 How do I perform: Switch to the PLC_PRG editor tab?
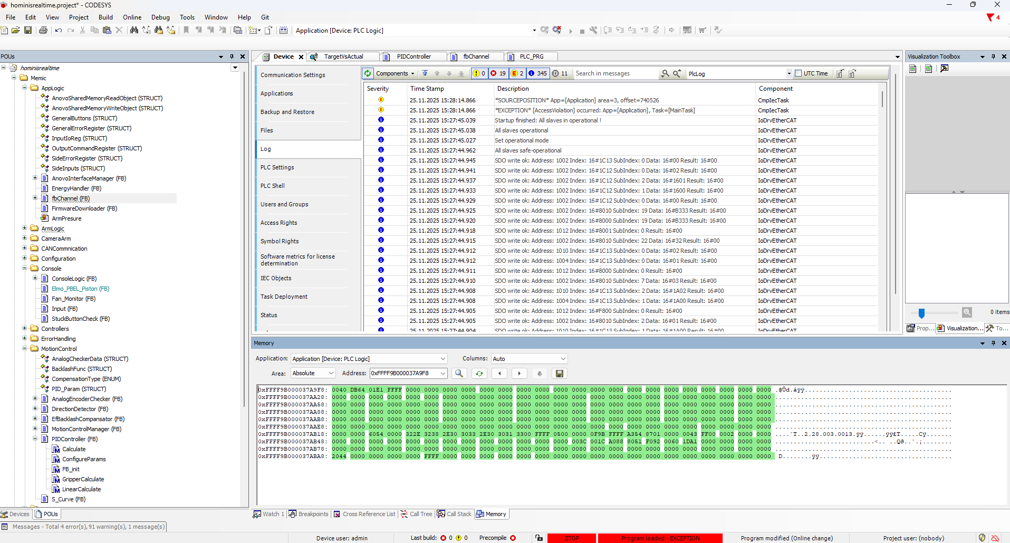[x=531, y=56]
